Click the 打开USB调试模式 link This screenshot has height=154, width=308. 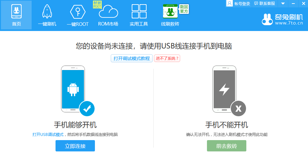48,134
